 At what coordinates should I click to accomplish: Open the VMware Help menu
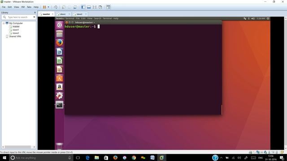pyautogui.click(x=36, y=7)
